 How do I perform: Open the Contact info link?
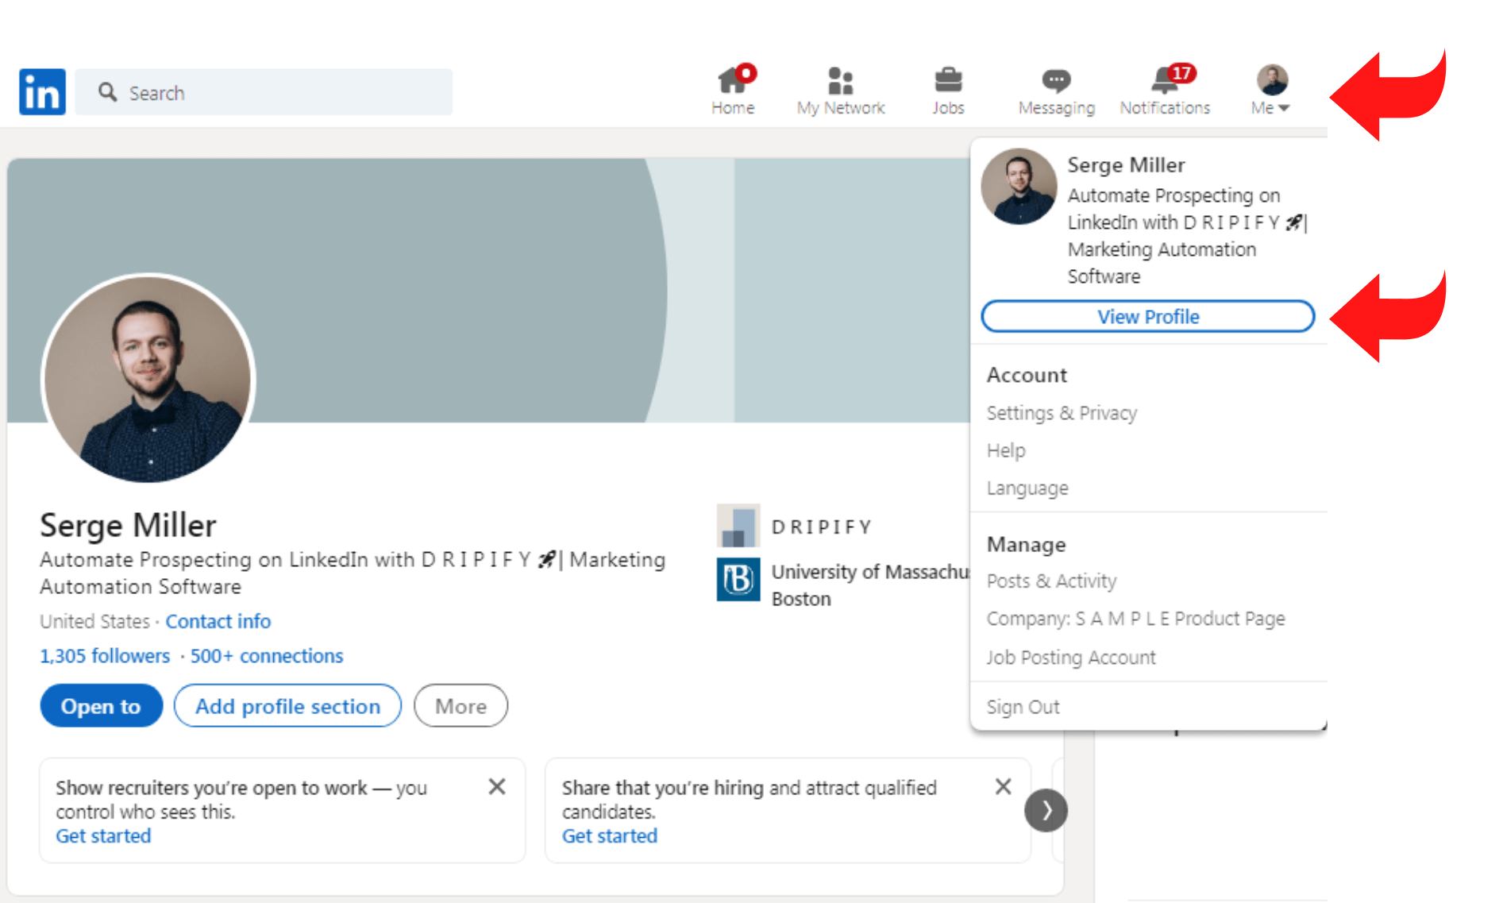point(218,621)
